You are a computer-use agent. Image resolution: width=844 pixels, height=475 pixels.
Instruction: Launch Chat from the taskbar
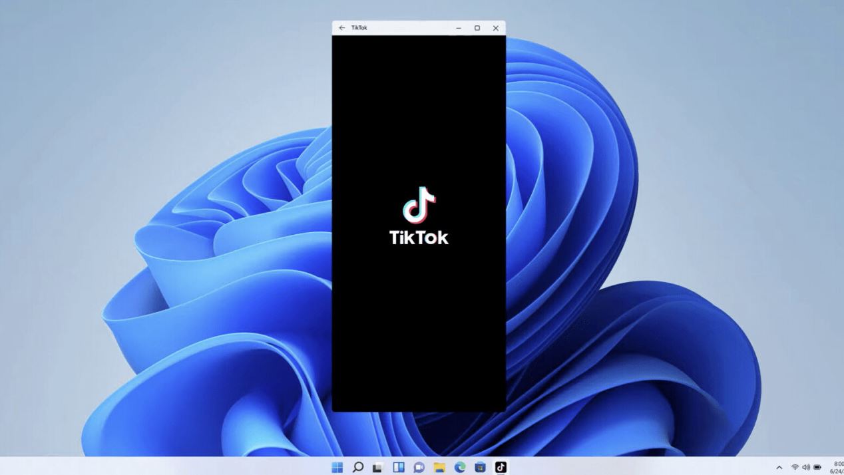[x=419, y=467]
